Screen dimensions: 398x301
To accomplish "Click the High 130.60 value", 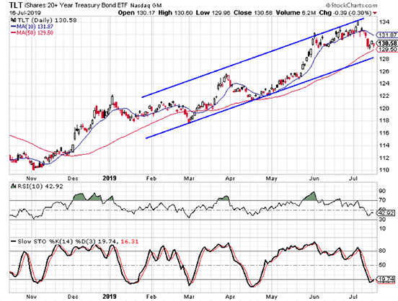I will (x=175, y=13).
